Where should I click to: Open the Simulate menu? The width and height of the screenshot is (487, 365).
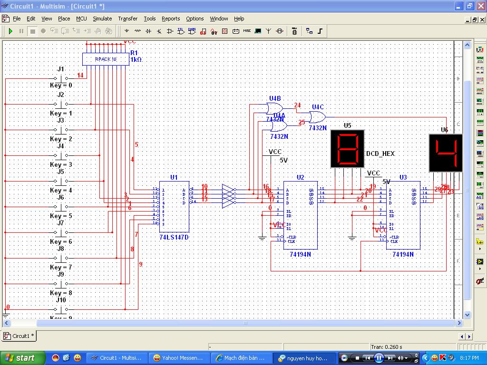tap(102, 19)
